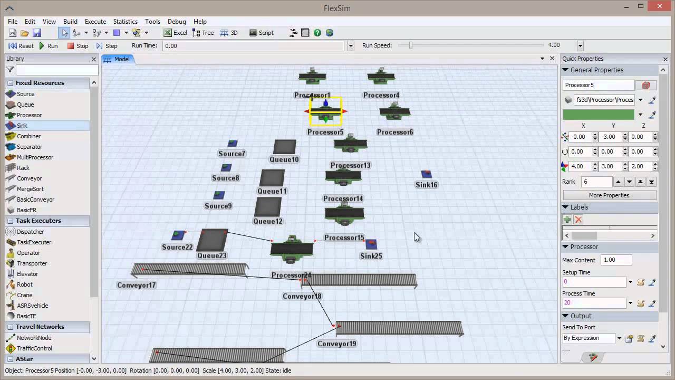This screenshot has height=380, width=675.
Task: Open the 3D shape path dropdown
Action: (x=640, y=100)
